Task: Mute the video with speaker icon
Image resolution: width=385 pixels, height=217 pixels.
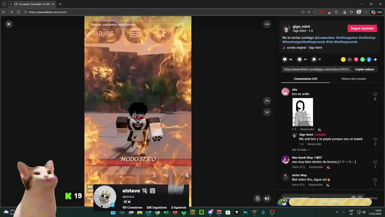Action: [x=267, y=198]
